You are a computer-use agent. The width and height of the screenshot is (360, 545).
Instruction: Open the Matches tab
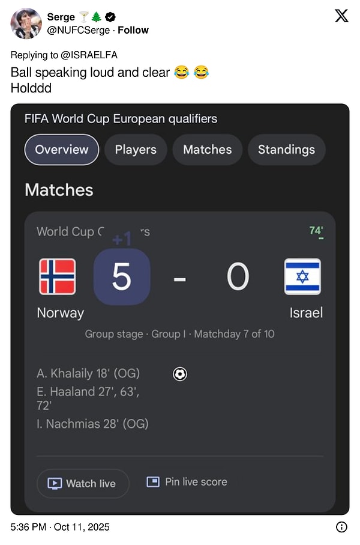click(x=208, y=150)
